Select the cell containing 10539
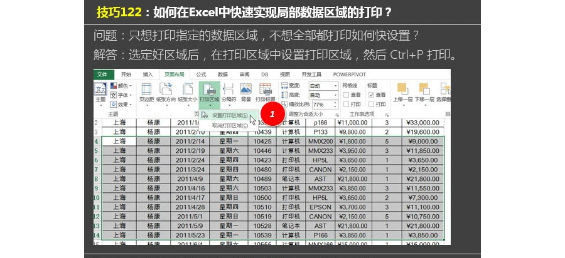The width and height of the screenshot is (565, 258). coord(262,235)
